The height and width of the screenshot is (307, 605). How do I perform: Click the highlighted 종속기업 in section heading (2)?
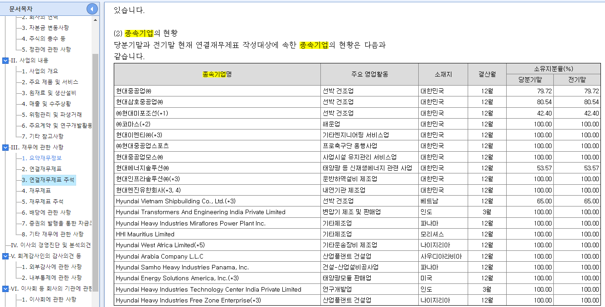(140, 33)
